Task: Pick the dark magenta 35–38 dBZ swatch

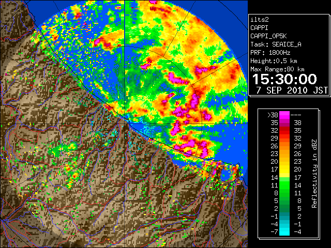Action: tap(284, 123)
